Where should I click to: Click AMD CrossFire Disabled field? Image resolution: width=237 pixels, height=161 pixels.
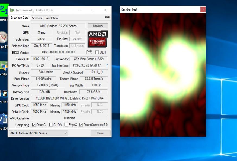(x=69, y=118)
